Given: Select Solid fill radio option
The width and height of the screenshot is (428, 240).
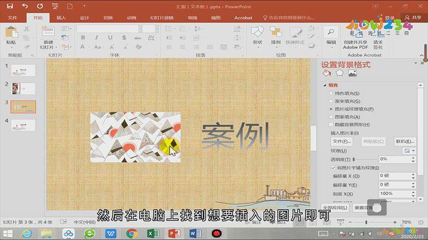Looking at the screenshot, I should [x=331, y=93].
